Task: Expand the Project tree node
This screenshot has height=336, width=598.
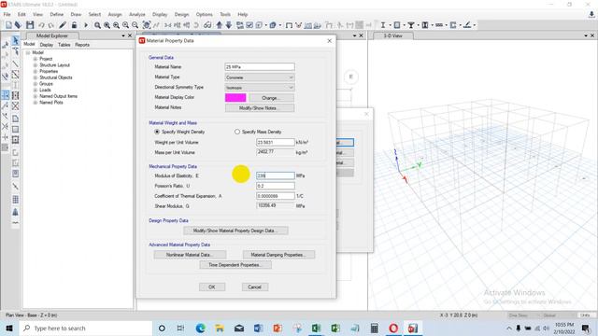Action: (x=36, y=59)
